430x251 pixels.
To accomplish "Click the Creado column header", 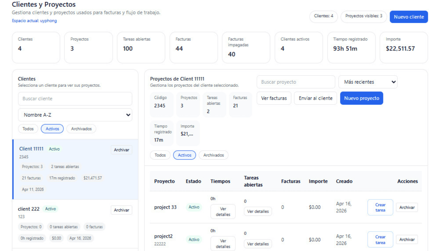I will [x=344, y=181].
